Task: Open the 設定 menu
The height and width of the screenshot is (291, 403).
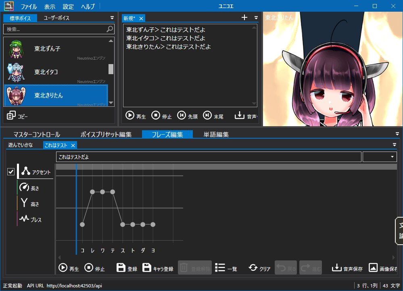Action: [68, 6]
